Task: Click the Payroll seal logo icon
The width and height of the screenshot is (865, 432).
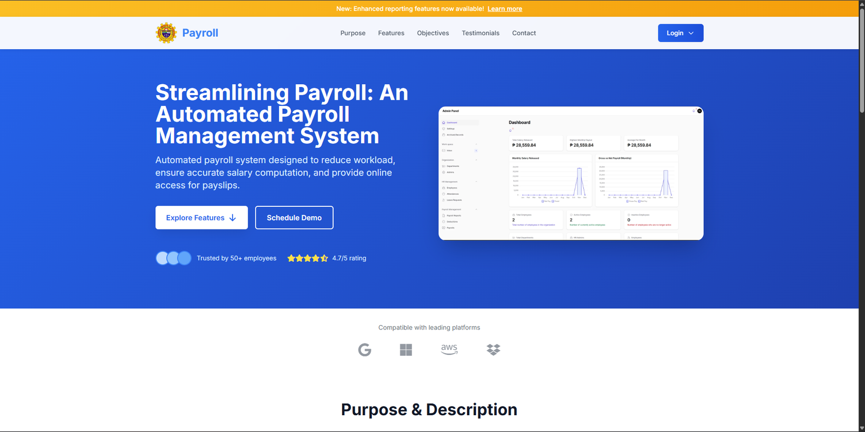Action: [166, 33]
